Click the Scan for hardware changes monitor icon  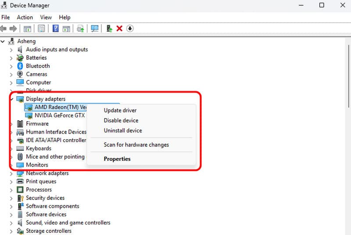[x=94, y=29]
